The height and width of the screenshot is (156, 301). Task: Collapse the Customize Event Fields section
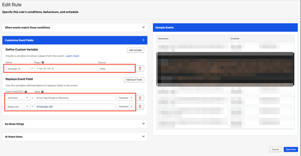pyautogui.click(x=75, y=40)
